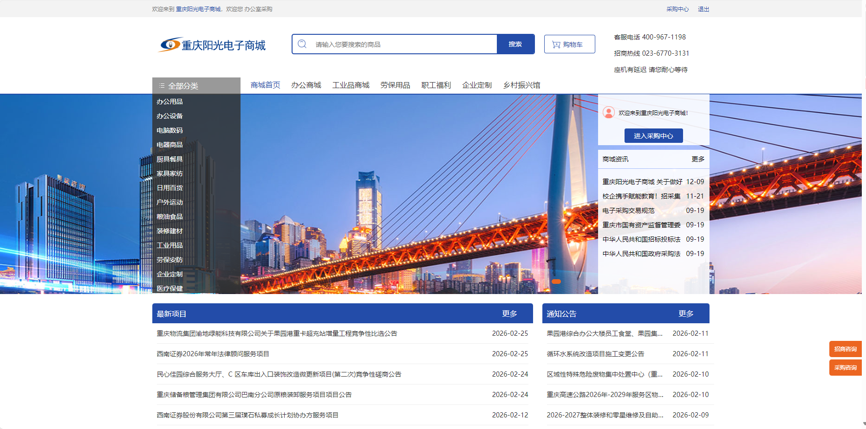Click 退出 to log out

coord(703,9)
